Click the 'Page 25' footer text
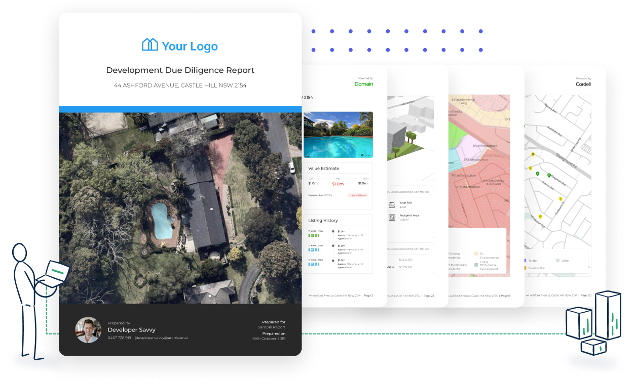 (x=429, y=295)
